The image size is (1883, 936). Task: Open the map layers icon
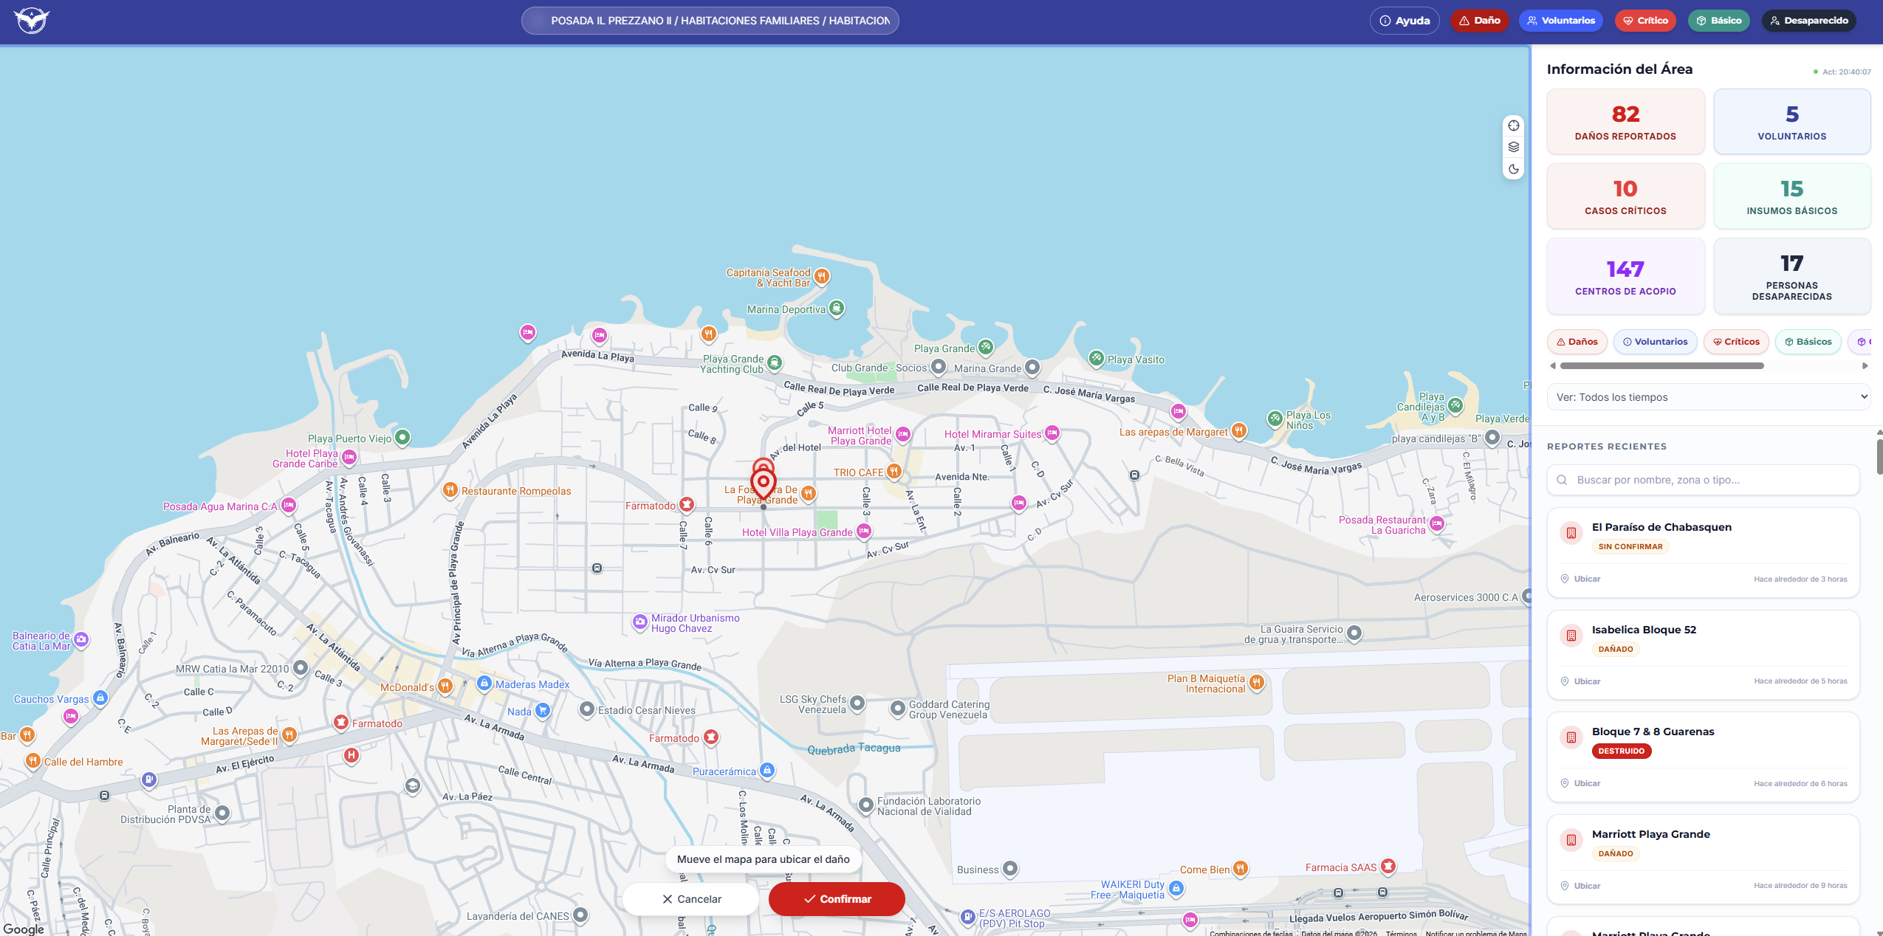click(x=1513, y=147)
